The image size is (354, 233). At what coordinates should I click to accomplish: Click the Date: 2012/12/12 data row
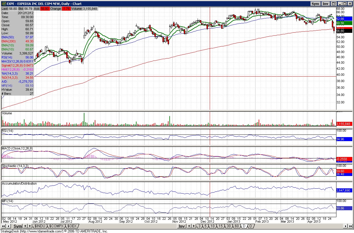[18, 13]
